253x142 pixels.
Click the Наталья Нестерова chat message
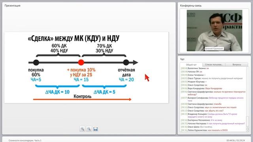coord(213,123)
